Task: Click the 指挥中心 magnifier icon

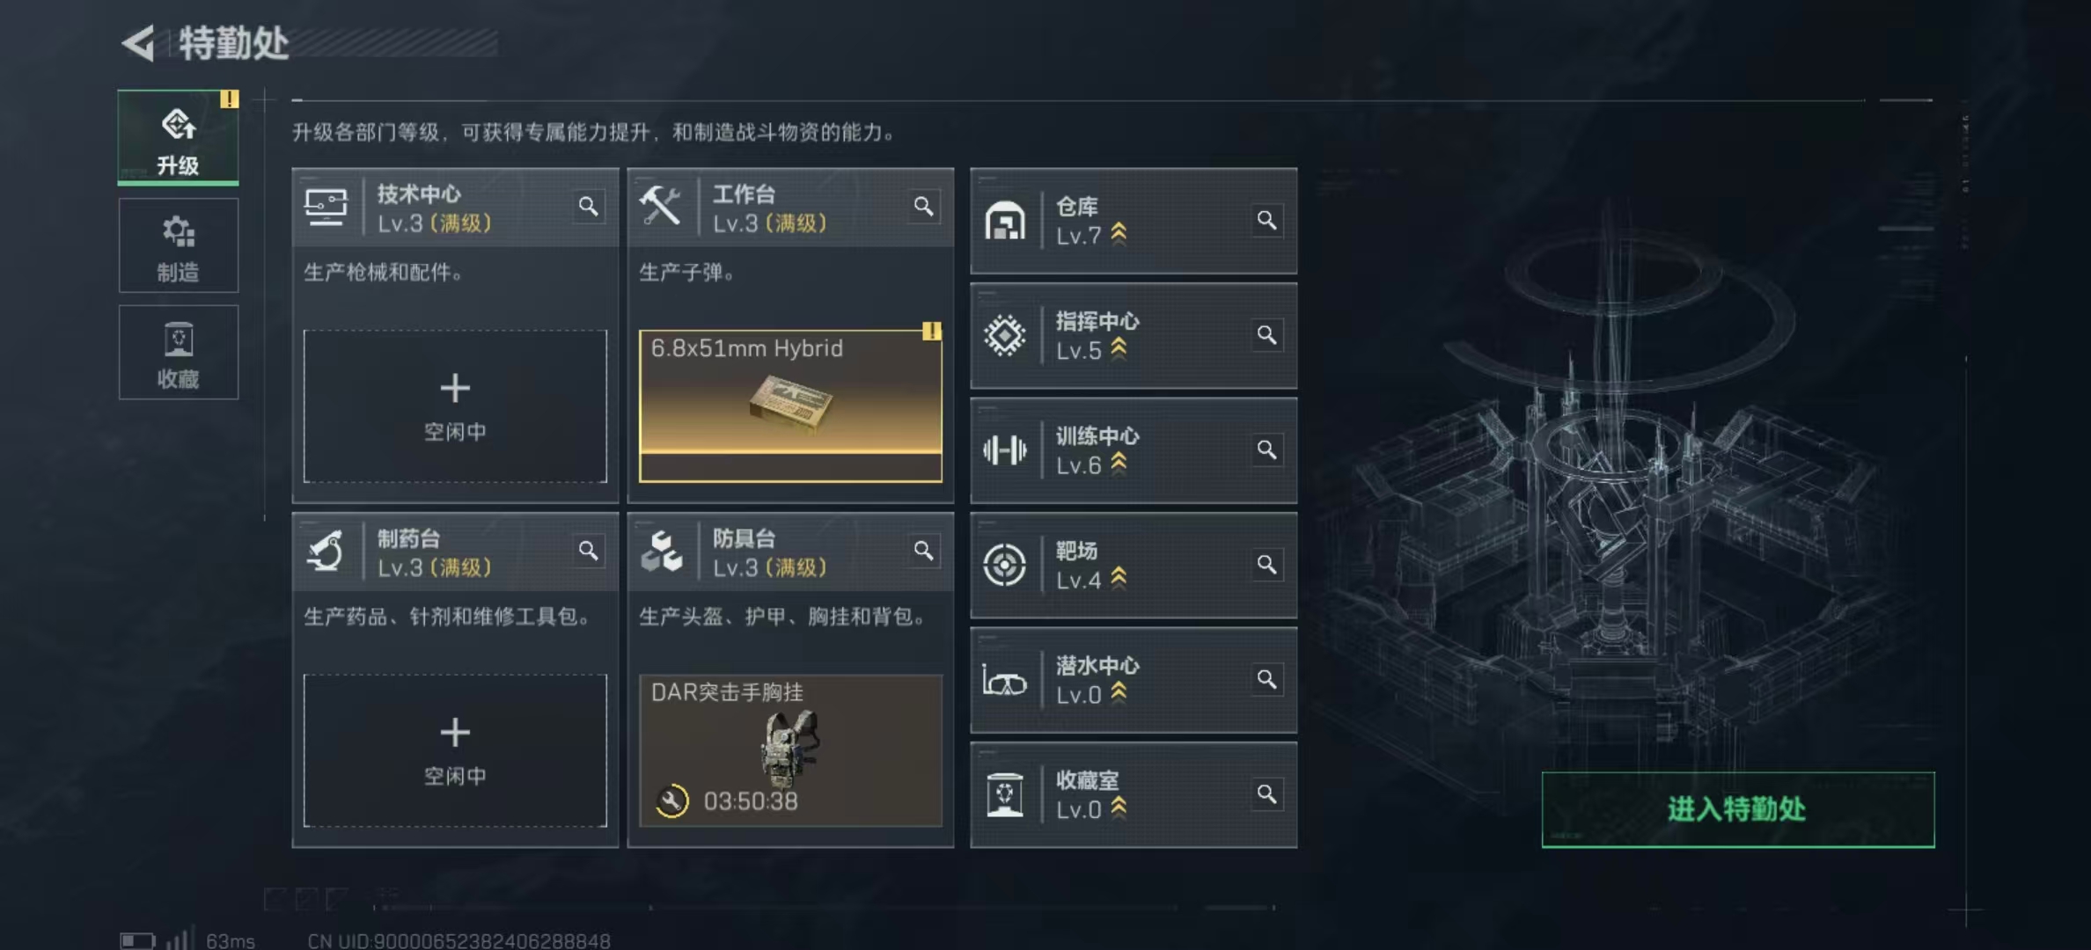Action: [1266, 335]
